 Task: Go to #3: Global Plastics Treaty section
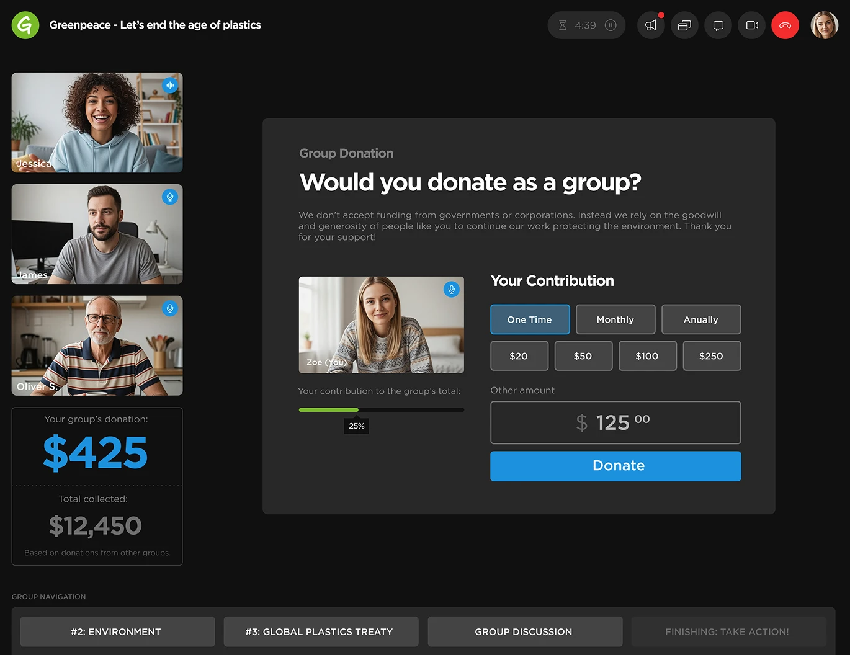click(x=320, y=631)
